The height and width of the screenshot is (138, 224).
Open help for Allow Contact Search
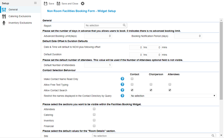[122, 90]
